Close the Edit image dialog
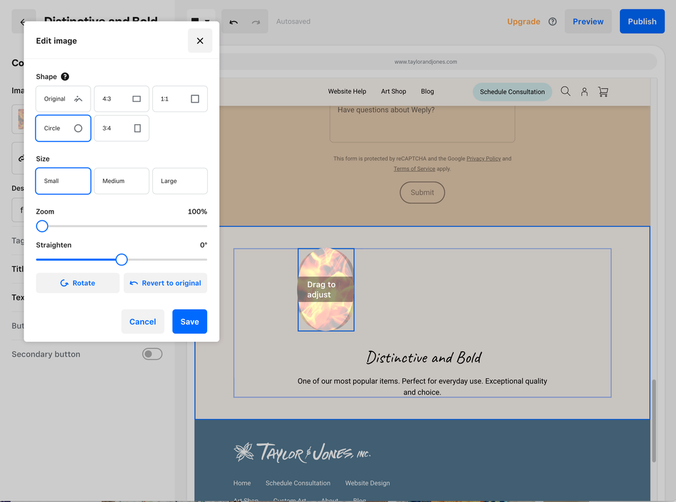676x502 pixels. pyautogui.click(x=200, y=41)
